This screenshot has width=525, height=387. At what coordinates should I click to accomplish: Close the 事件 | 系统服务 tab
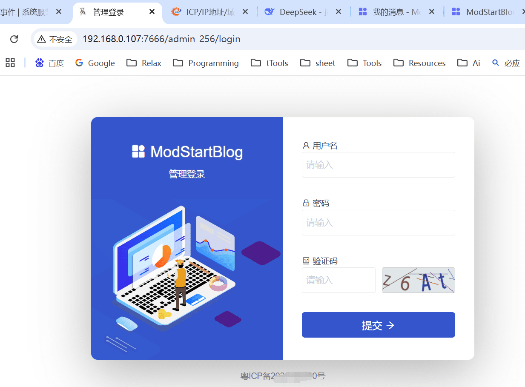[59, 12]
